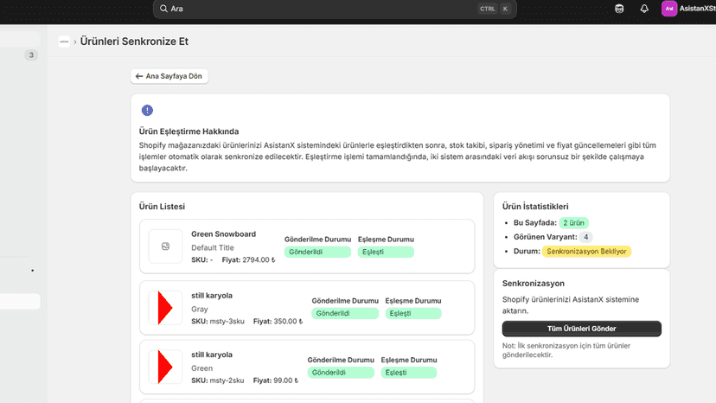Click the 2 ürün count badge

[x=573, y=223]
